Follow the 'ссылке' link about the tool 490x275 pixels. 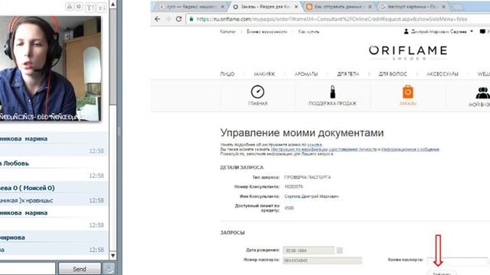[315, 144]
